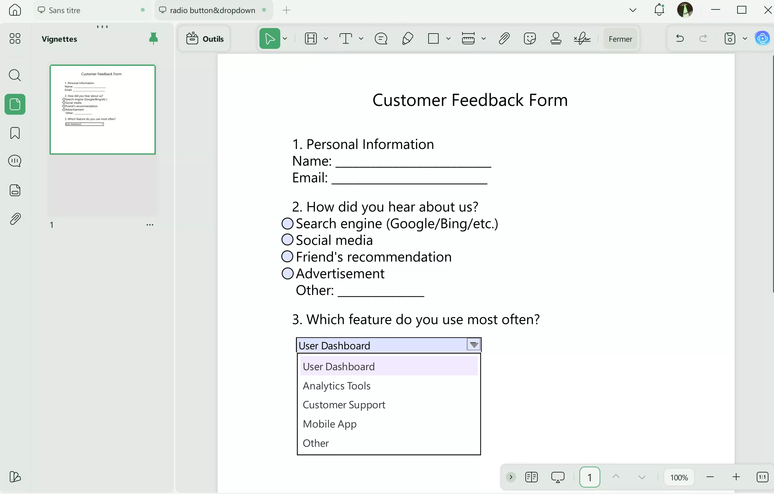Screen dimensions: 774x494
Task: Choose Analytics Tools from the list
Action: pyautogui.click(x=337, y=386)
